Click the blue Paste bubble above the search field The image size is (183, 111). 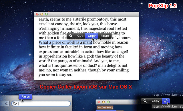coord(25,96)
